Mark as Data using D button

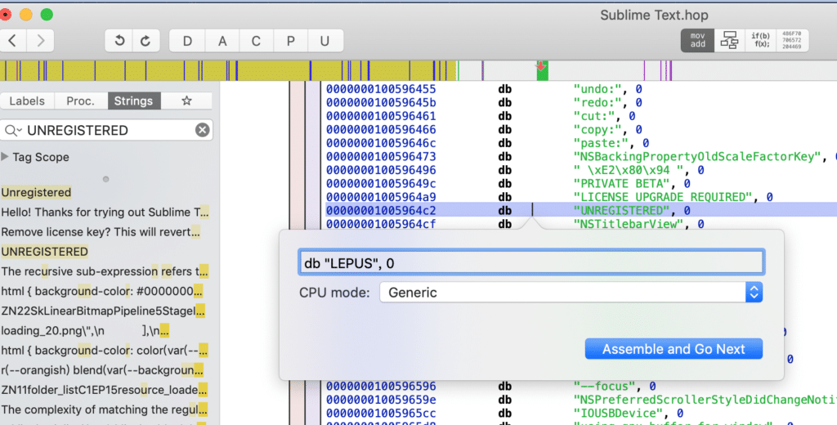coord(187,41)
